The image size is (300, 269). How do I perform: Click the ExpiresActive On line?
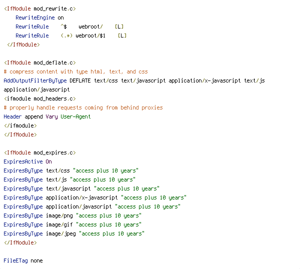tap(27, 161)
